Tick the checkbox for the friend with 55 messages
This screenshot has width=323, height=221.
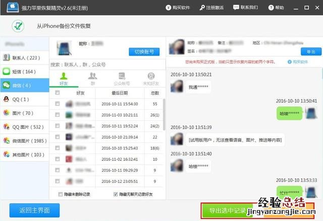[58, 104]
